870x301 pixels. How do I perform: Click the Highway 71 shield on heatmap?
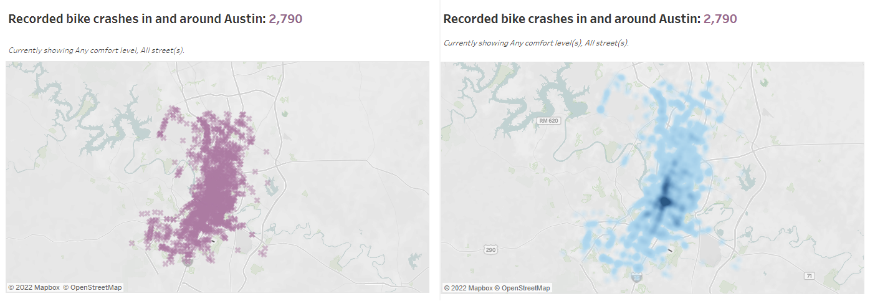(809, 275)
